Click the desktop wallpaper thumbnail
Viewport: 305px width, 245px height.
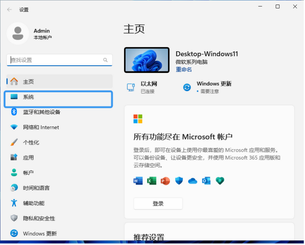tap(147, 60)
